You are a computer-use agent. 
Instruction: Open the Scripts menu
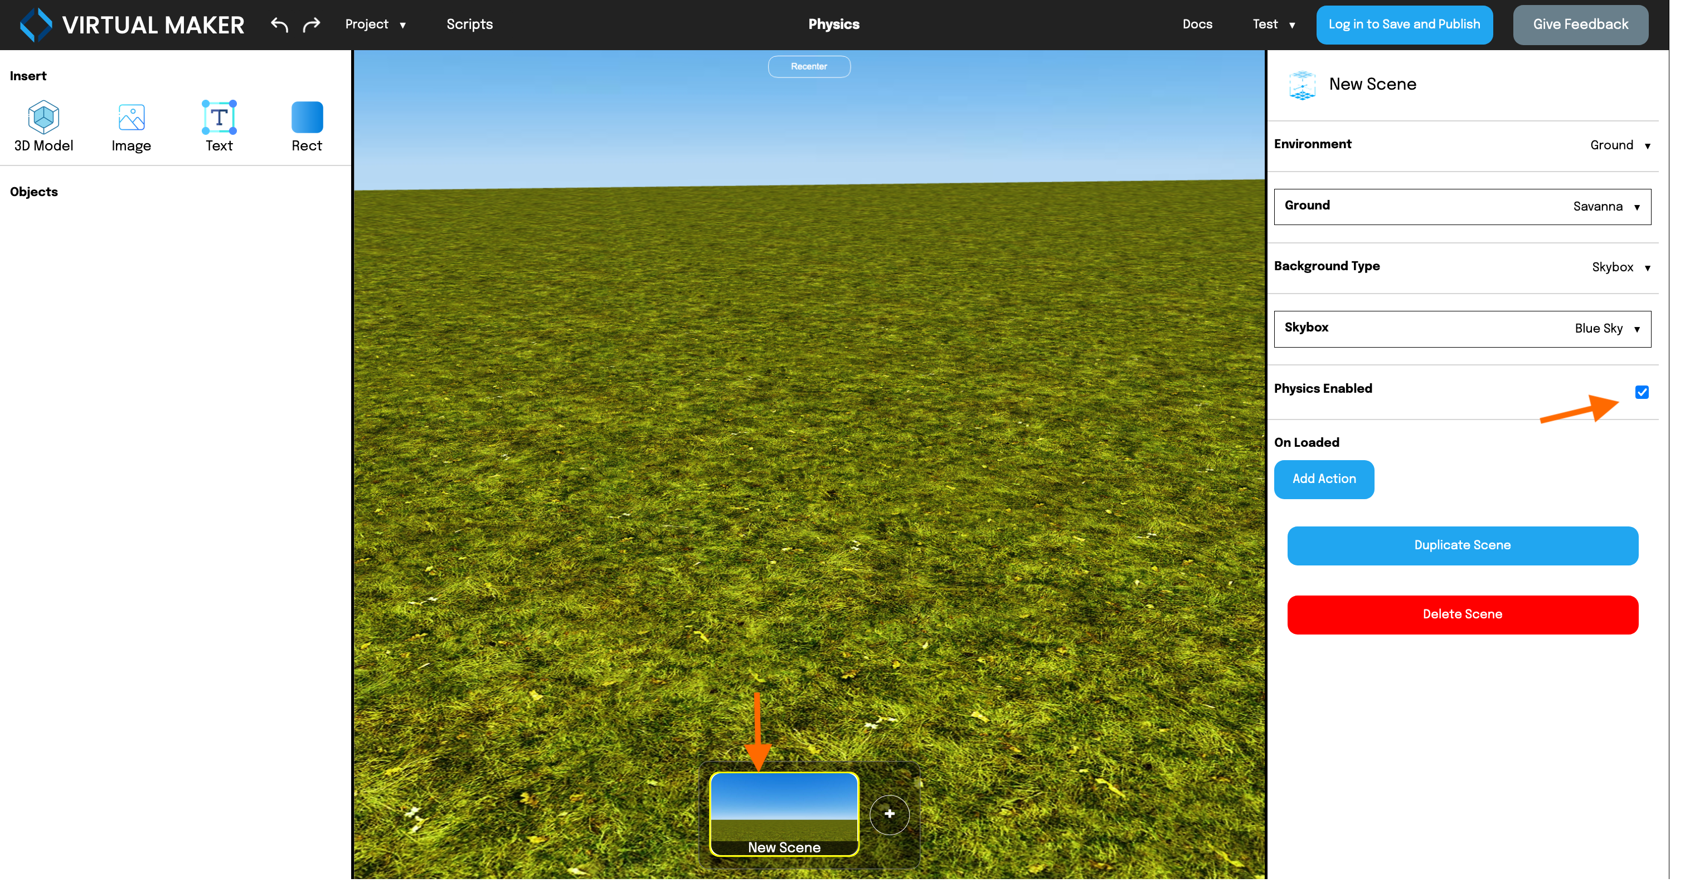pos(469,24)
